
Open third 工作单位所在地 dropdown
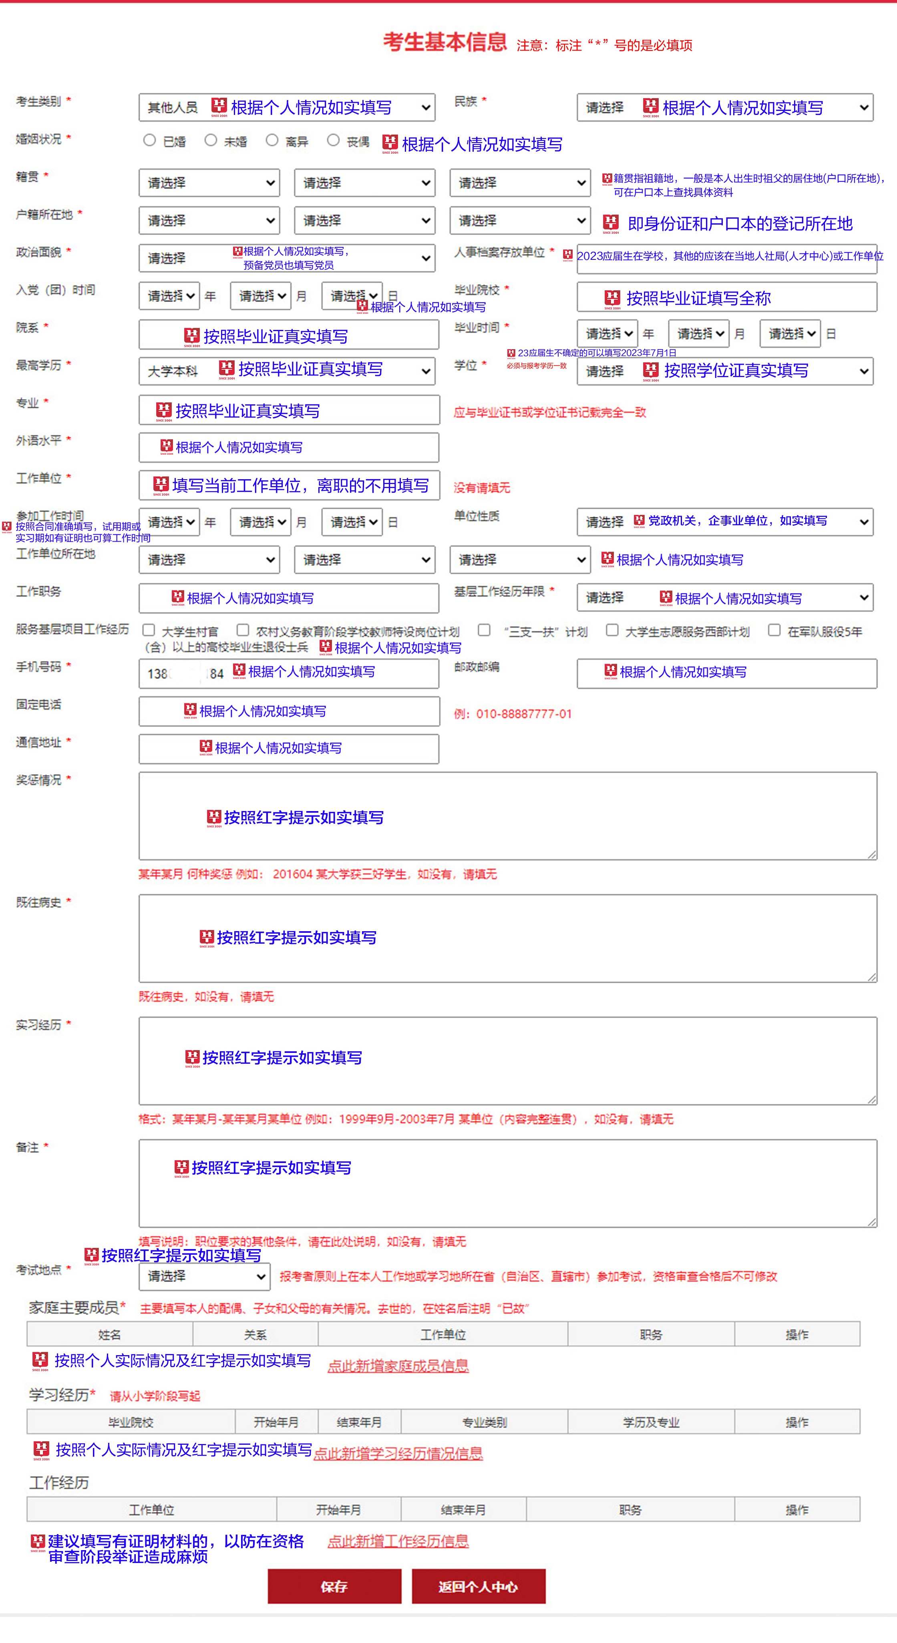click(x=520, y=559)
